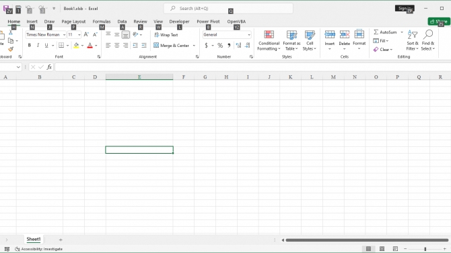The height and width of the screenshot is (253, 451).
Task: Open the Power Pivot tab
Action: coord(208,21)
